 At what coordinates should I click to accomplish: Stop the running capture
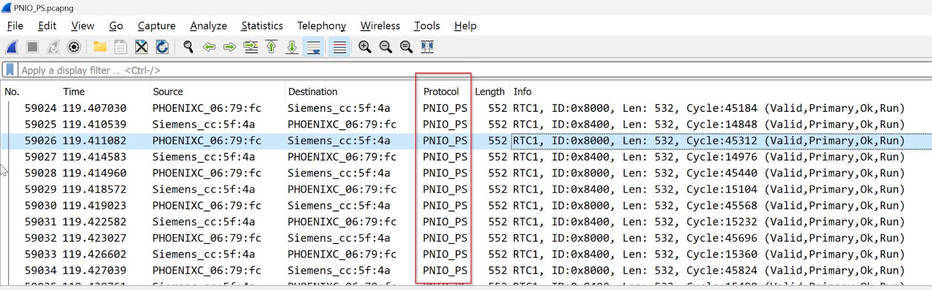point(33,47)
